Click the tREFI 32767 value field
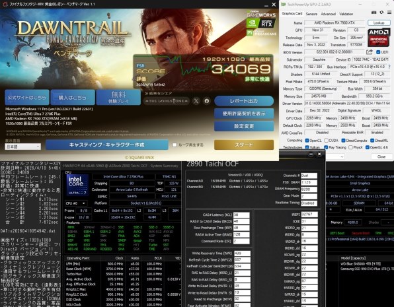Screen dimensions: 394x307 pos(309,215)
